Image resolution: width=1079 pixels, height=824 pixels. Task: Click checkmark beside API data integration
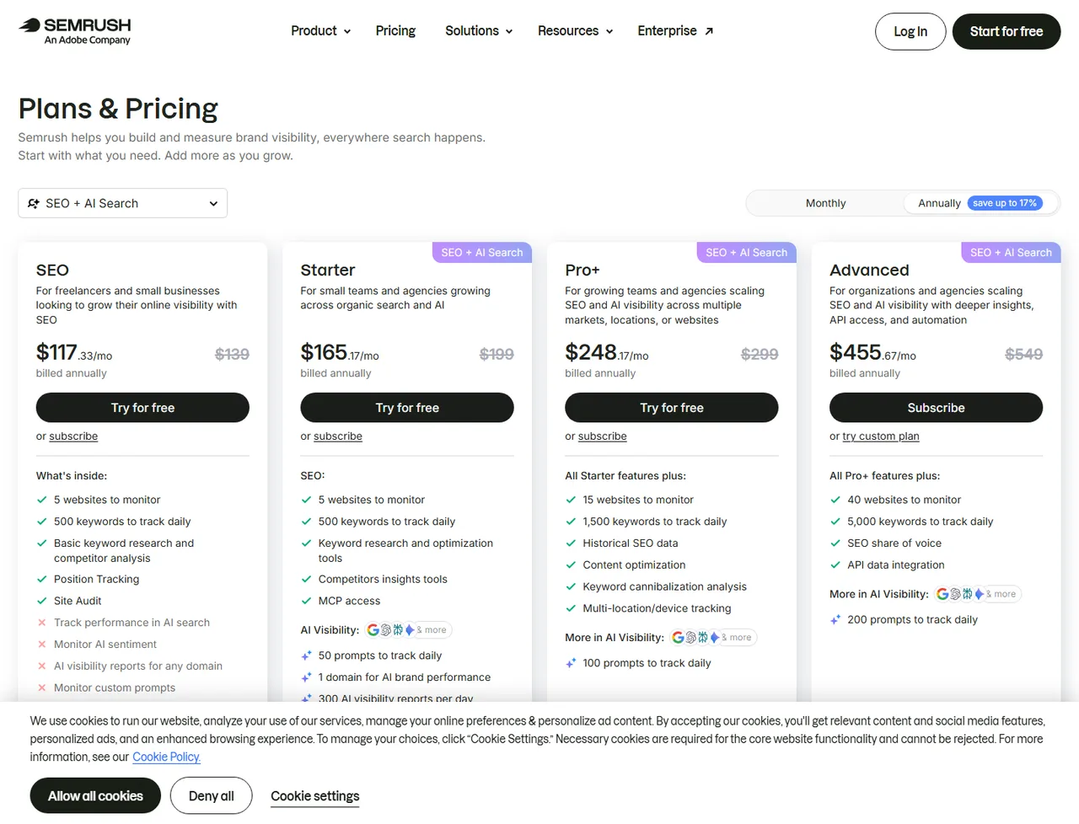pyautogui.click(x=835, y=565)
